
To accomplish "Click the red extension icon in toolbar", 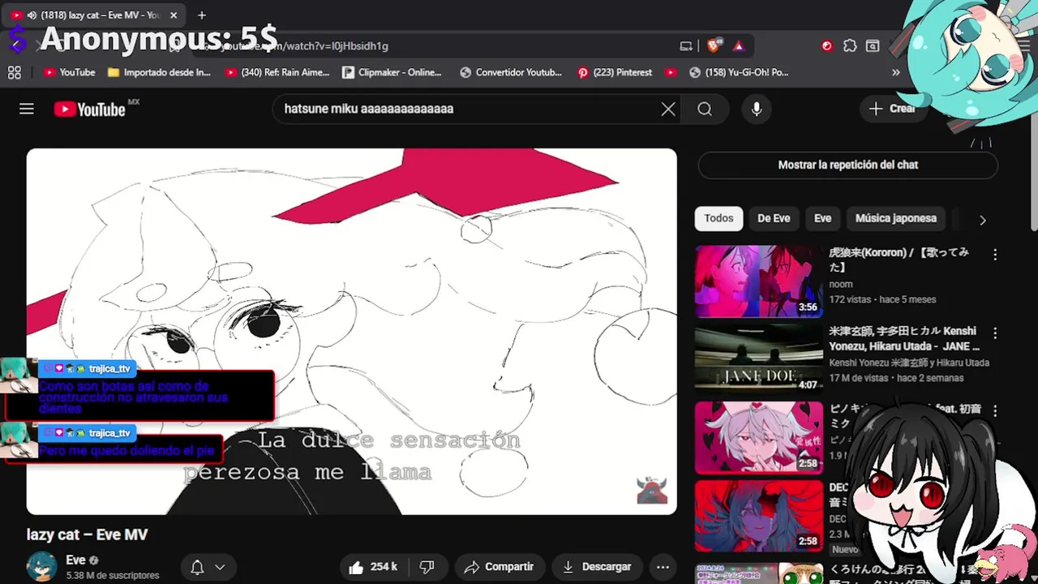I will click(x=827, y=46).
